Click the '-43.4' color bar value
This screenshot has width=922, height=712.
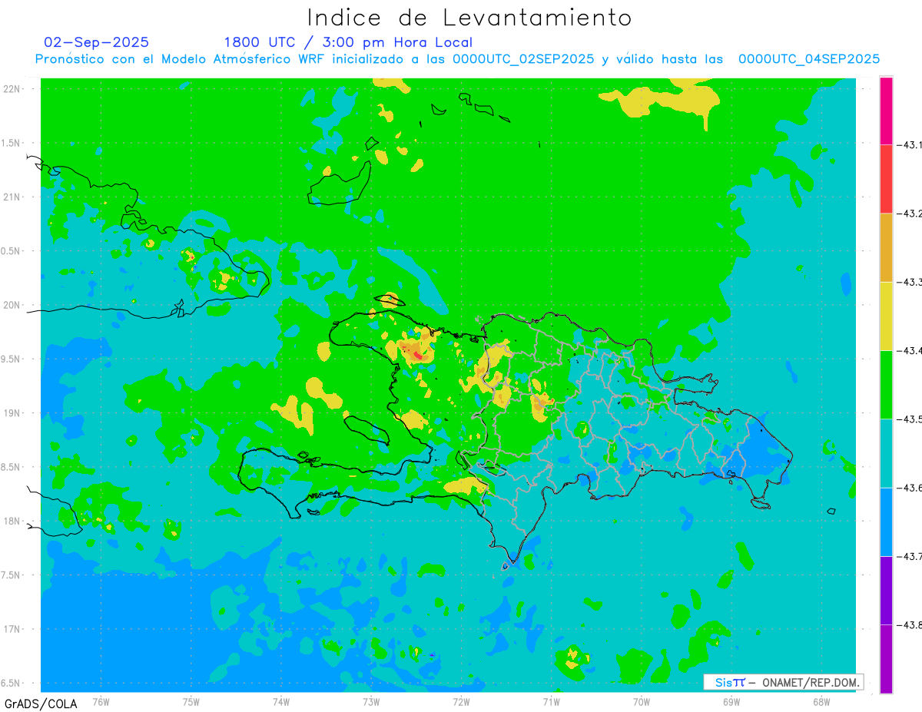[x=910, y=350]
